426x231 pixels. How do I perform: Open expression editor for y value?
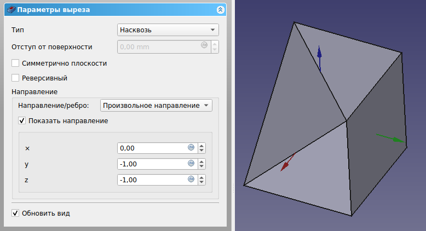[x=191, y=163]
